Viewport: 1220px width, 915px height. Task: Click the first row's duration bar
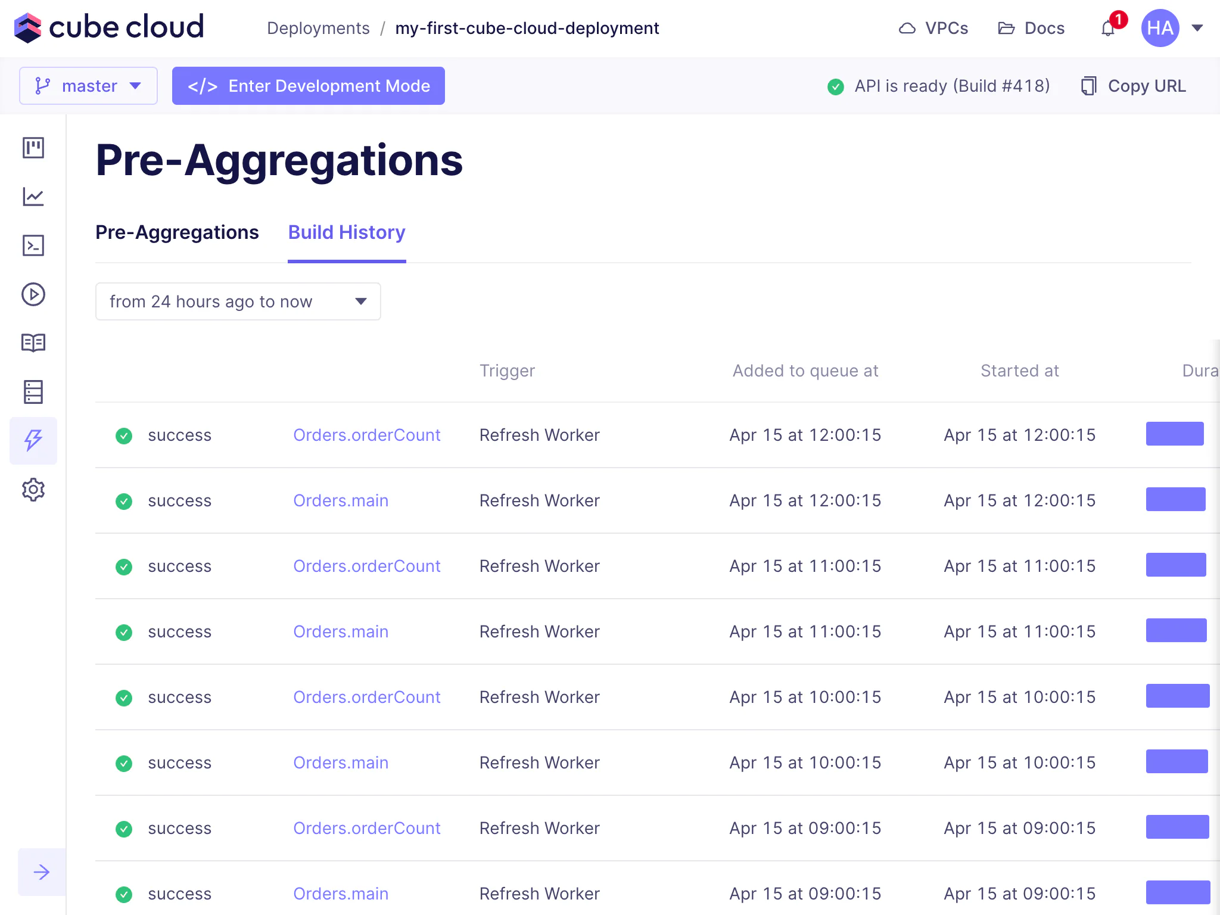(x=1175, y=434)
